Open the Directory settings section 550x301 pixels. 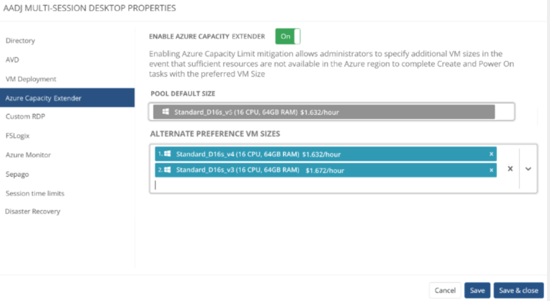[x=20, y=40]
